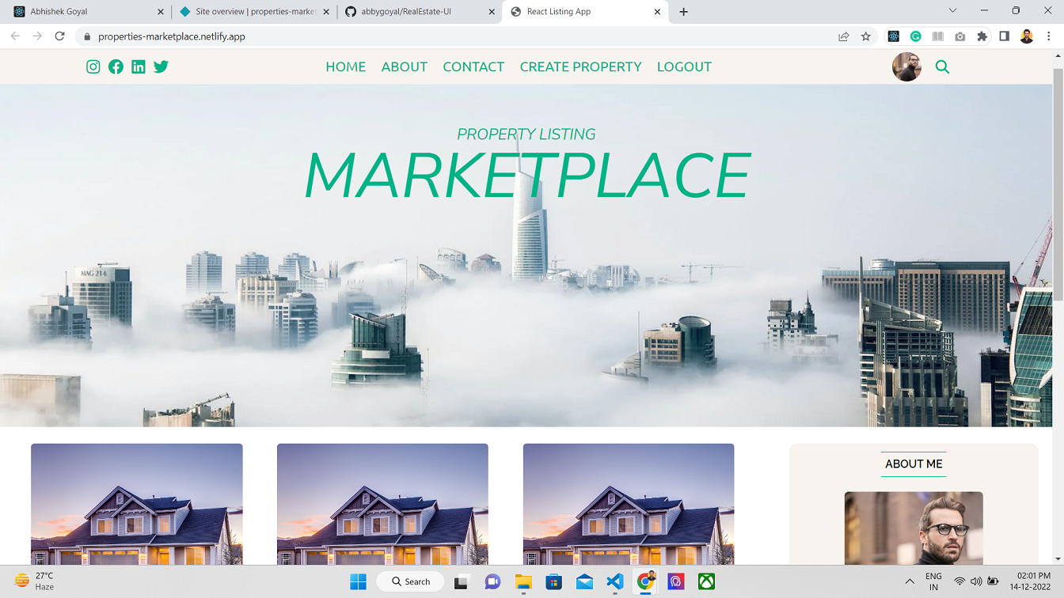Open the Facebook social link icon
Image resolution: width=1064 pixels, height=598 pixels.
tap(116, 66)
